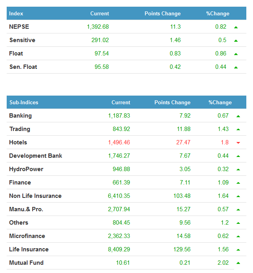253x273 pixels.
Task: Select the Finance sub-index name
Action: pyautogui.click(x=20, y=183)
